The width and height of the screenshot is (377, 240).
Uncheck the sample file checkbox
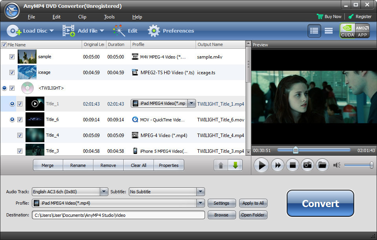tap(12, 57)
